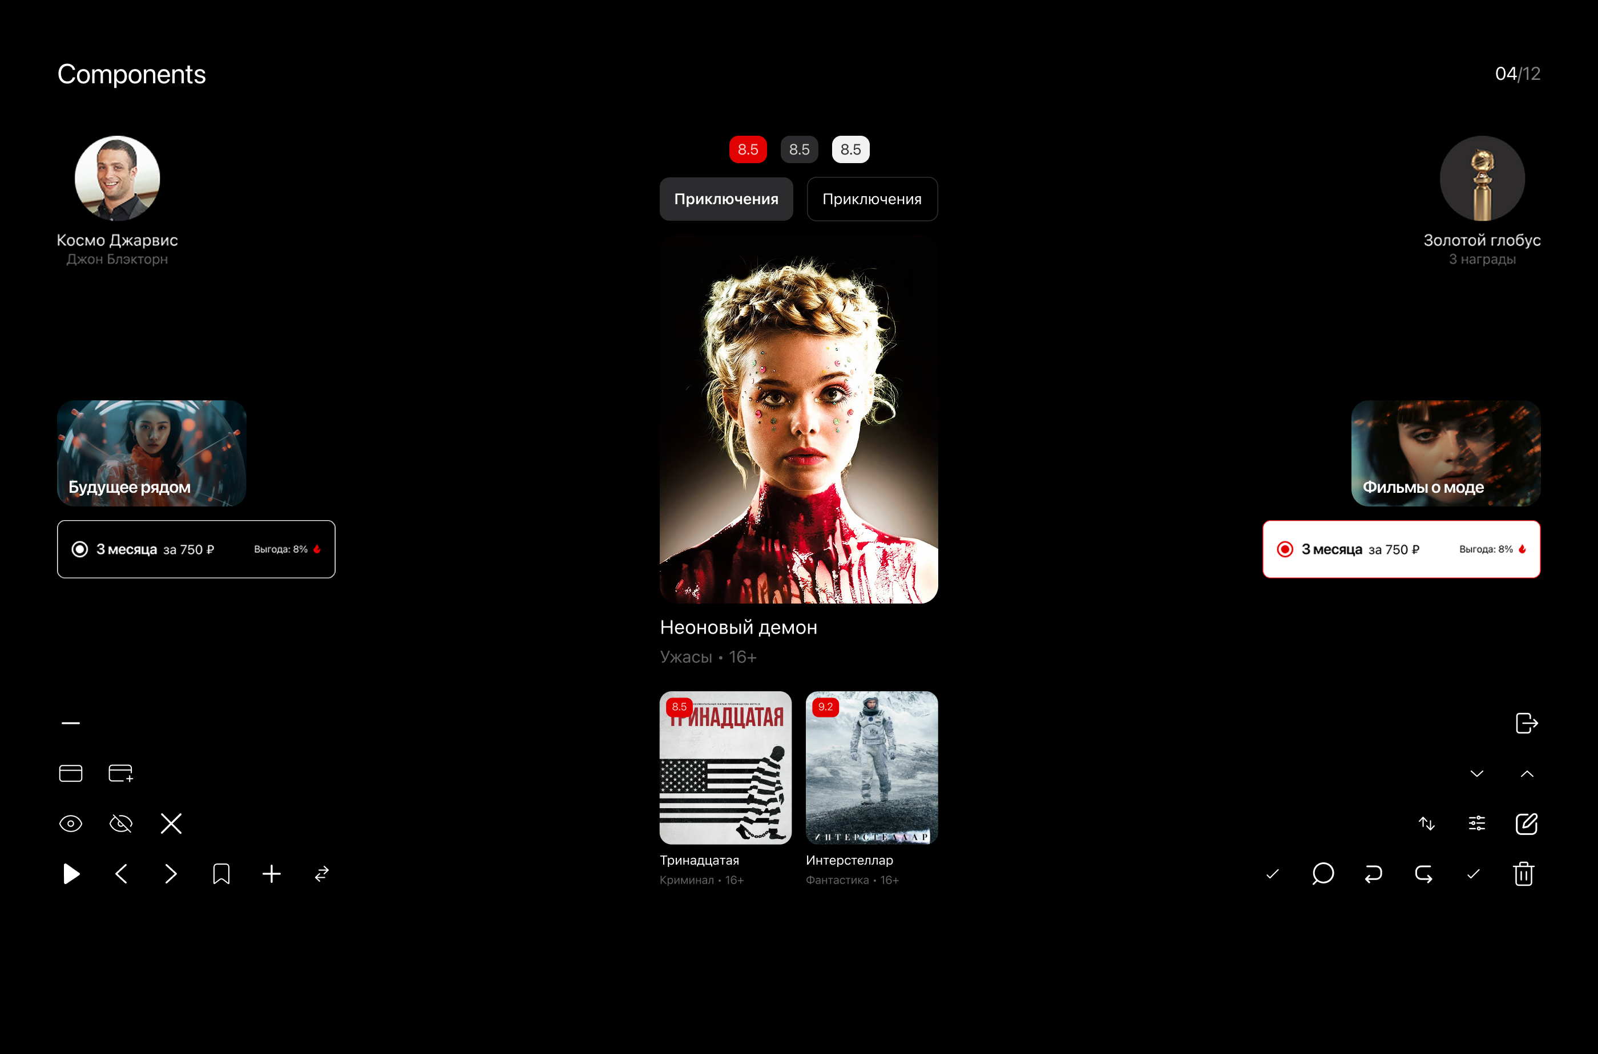Click the add card icon

121,773
